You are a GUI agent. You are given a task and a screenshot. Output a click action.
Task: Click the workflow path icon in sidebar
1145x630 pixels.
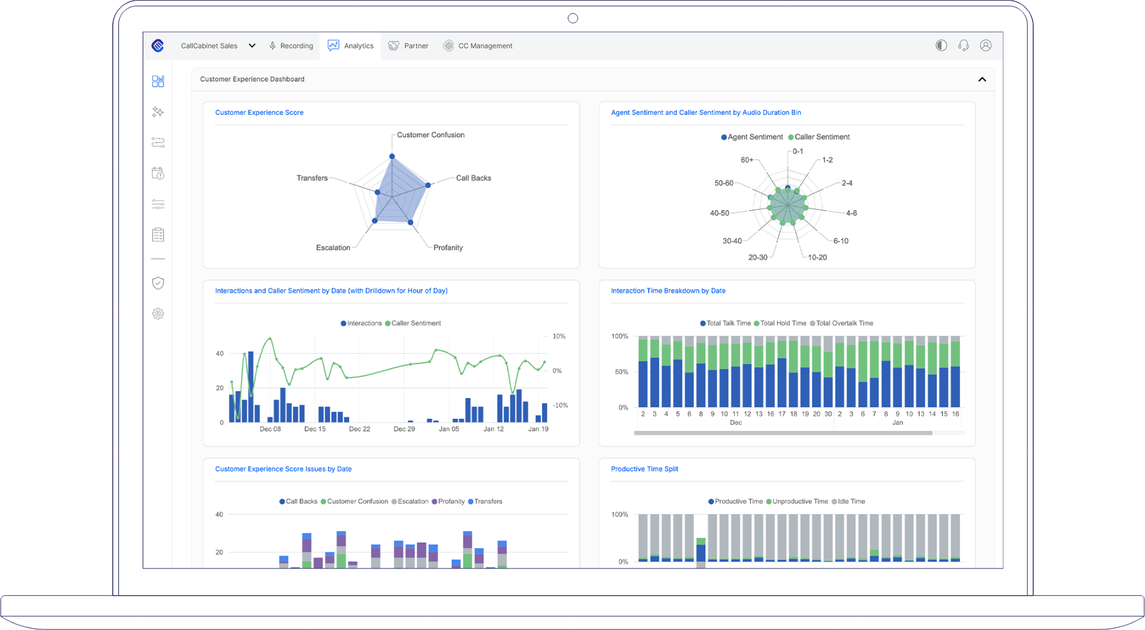point(158,142)
